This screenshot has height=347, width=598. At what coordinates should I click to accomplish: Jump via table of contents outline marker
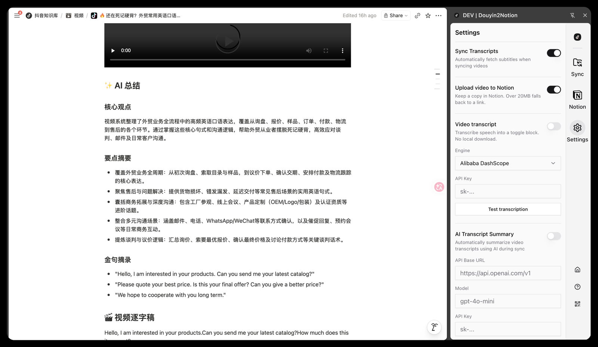pyautogui.click(x=438, y=74)
